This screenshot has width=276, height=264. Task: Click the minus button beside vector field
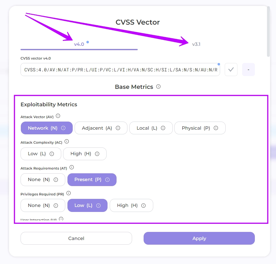(x=248, y=70)
